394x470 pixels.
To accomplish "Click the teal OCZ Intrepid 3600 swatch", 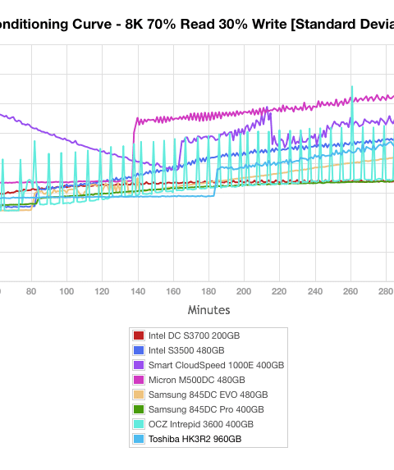I will pos(139,424).
